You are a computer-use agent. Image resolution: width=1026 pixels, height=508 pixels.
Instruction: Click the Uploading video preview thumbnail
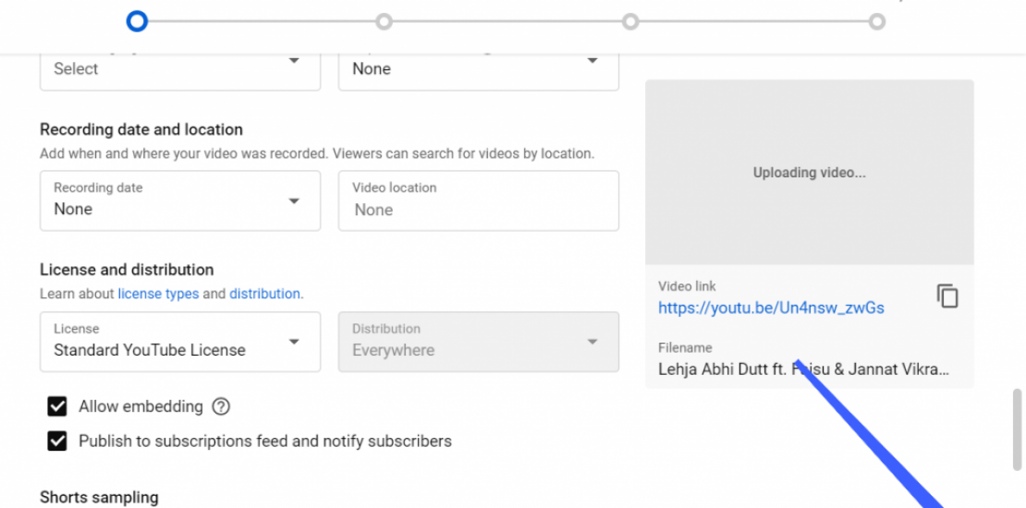(x=809, y=173)
